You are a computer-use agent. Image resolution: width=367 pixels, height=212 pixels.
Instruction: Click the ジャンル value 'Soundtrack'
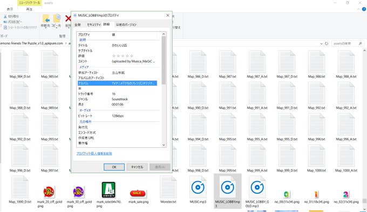point(120,99)
